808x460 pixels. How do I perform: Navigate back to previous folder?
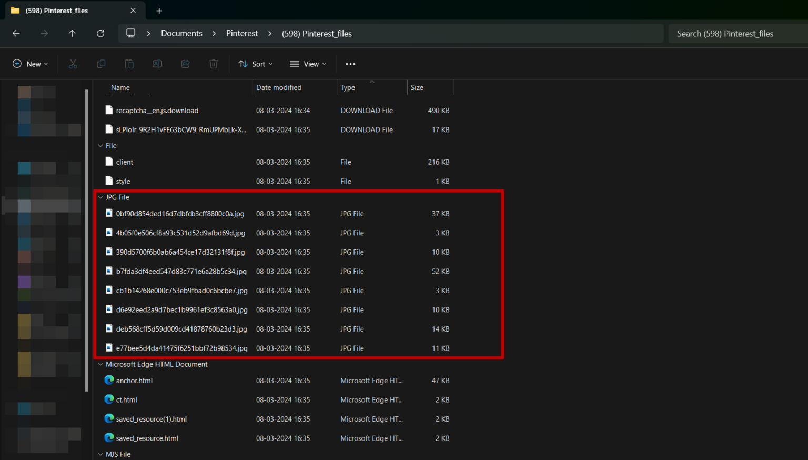pyautogui.click(x=16, y=33)
